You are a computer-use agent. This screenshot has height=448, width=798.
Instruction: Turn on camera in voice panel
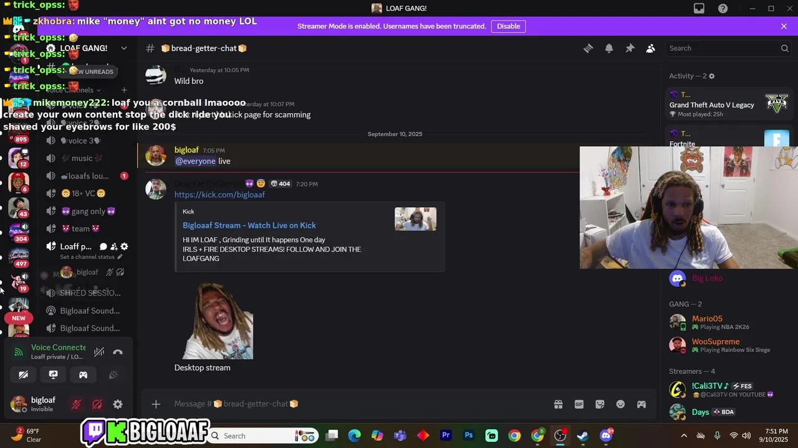pos(23,375)
